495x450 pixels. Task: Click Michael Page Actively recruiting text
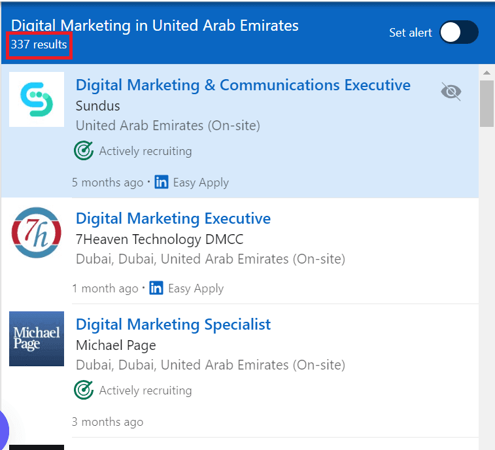click(x=146, y=390)
